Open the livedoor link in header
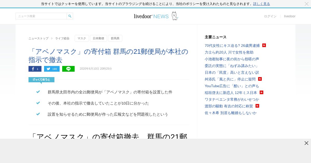Image resolution: width=311 pixels, height=163 pixels. coord(290,16)
